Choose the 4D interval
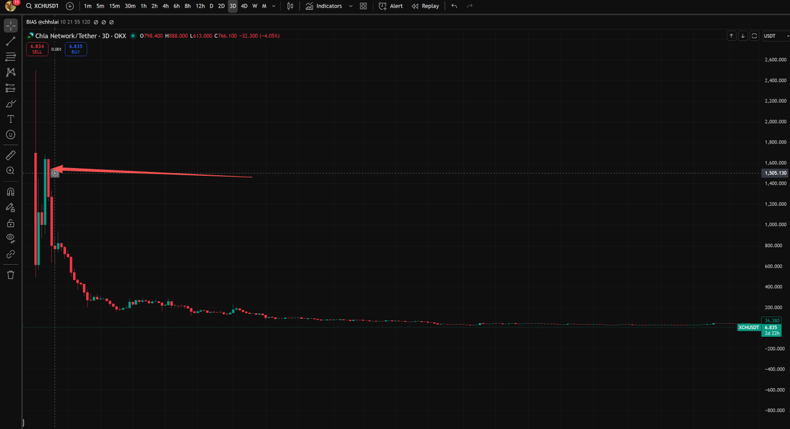Viewport: 790px width, 429px height. (x=244, y=6)
